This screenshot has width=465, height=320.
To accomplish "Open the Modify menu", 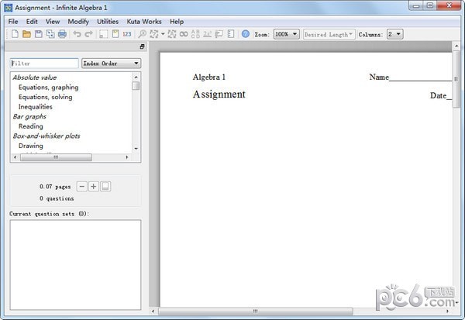I will click(x=78, y=22).
